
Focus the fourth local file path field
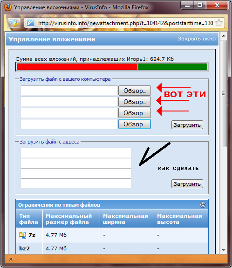coord(69,124)
